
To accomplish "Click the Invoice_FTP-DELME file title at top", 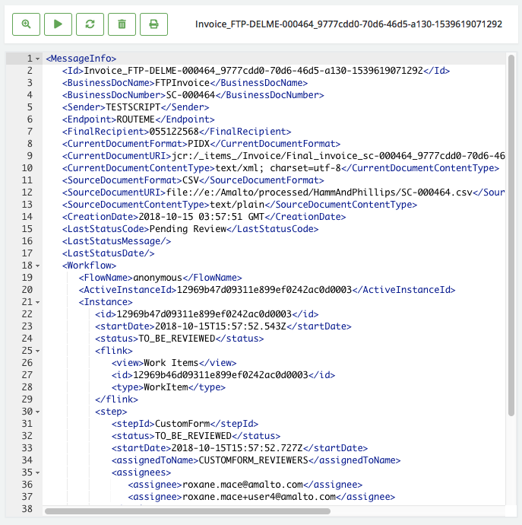I will 348,24.
